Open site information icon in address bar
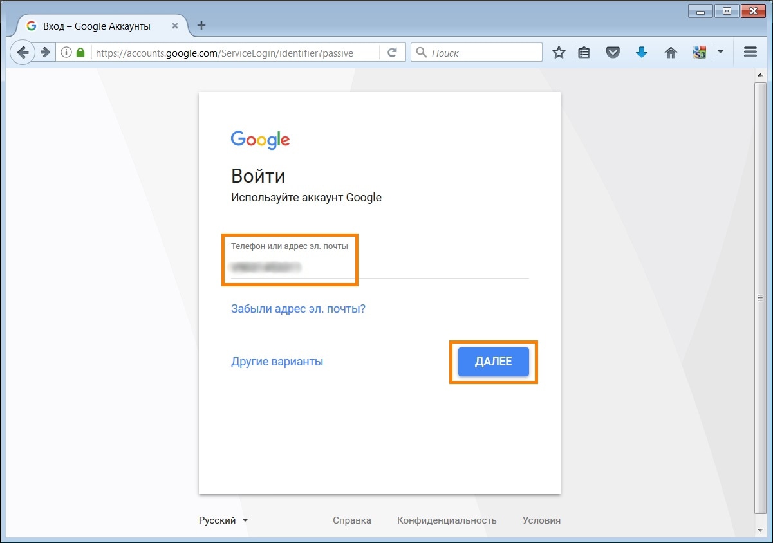This screenshot has height=543, width=773. pos(66,53)
